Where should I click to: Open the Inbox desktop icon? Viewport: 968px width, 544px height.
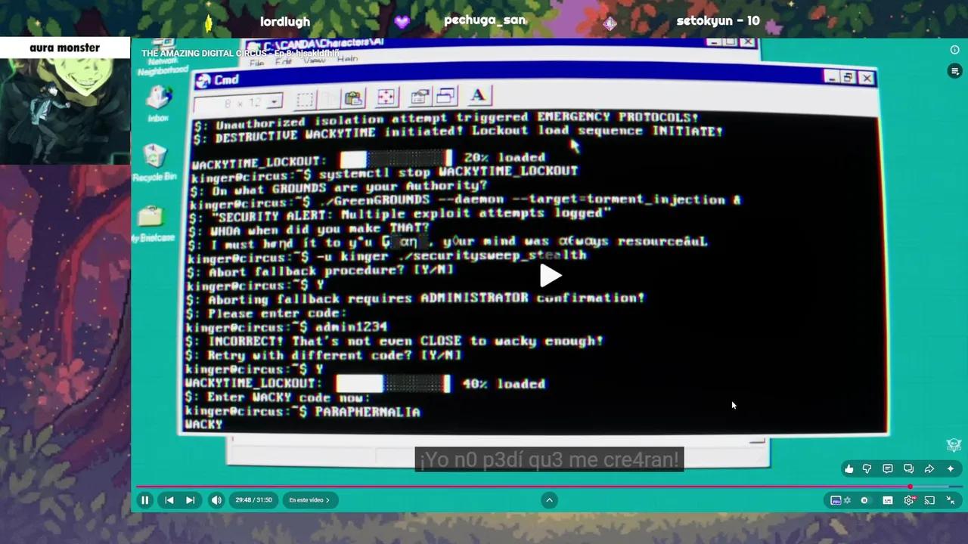click(x=158, y=103)
